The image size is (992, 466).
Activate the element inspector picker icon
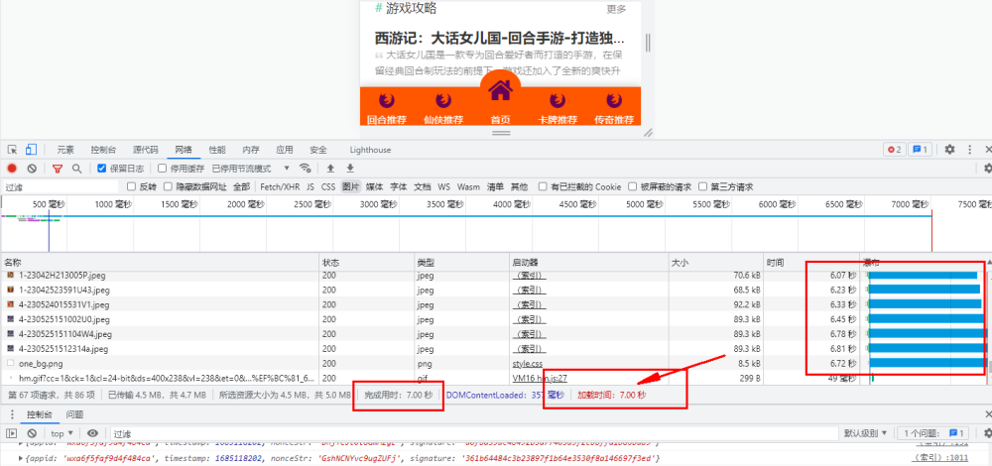click(12, 150)
